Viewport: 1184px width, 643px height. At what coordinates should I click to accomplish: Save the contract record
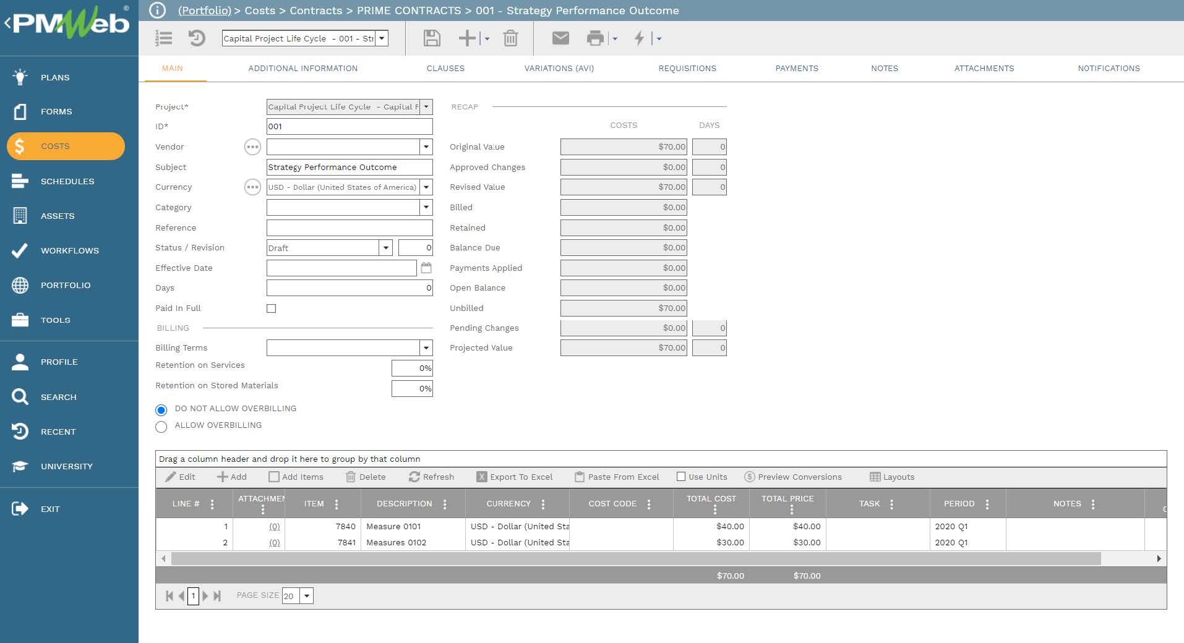point(432,38)
